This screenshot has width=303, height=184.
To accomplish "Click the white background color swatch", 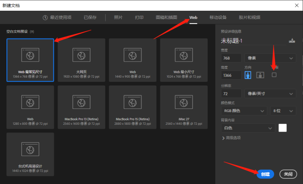I will pyautogui.click(x=282, y=128).
